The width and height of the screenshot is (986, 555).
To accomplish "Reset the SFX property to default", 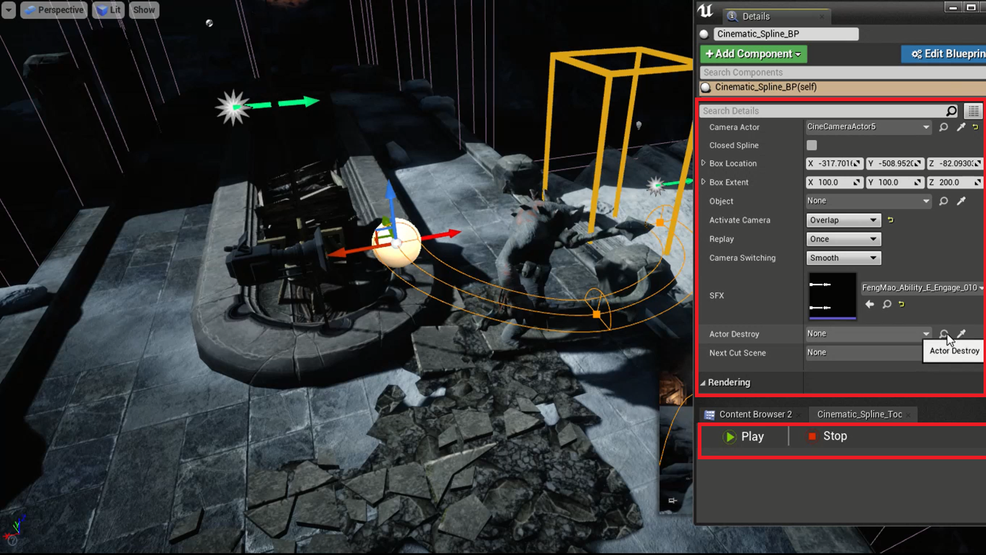I will (902, 304).
